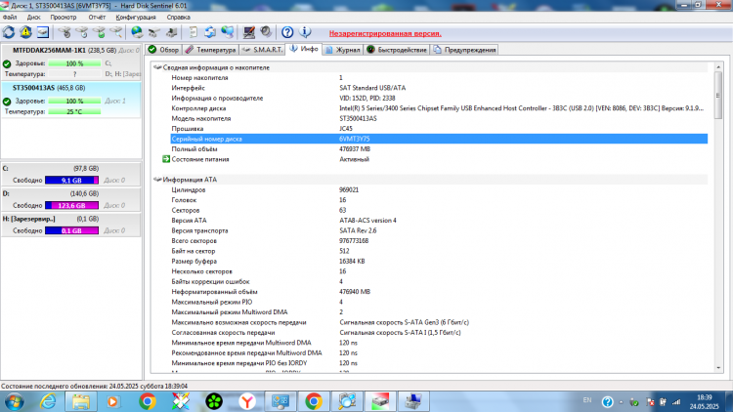Image resolution: width=733 pixels, height=412 pixels.
Task: Open the configuration monitor with pencil icon
Action: point(248,32)
